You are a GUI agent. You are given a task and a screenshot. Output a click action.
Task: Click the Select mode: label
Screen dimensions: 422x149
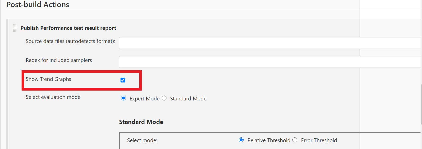[142, 140]
